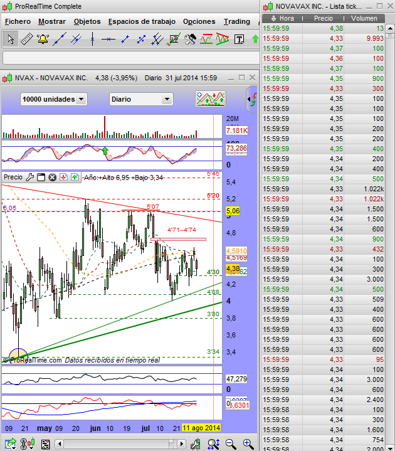Zoom out on the chart
Image resolution: width=395 pixels, height=451 pixels.
[231, 444]
